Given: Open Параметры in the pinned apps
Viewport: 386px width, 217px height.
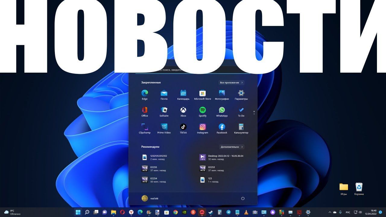Looking at the screenshot, I should coord(241,95).
